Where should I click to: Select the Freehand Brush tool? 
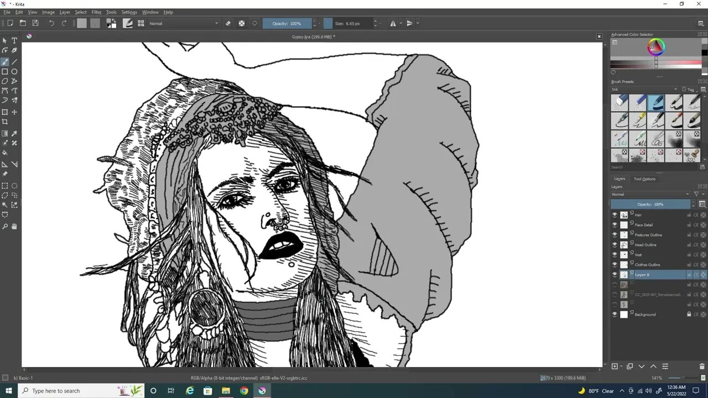[5, 62]
